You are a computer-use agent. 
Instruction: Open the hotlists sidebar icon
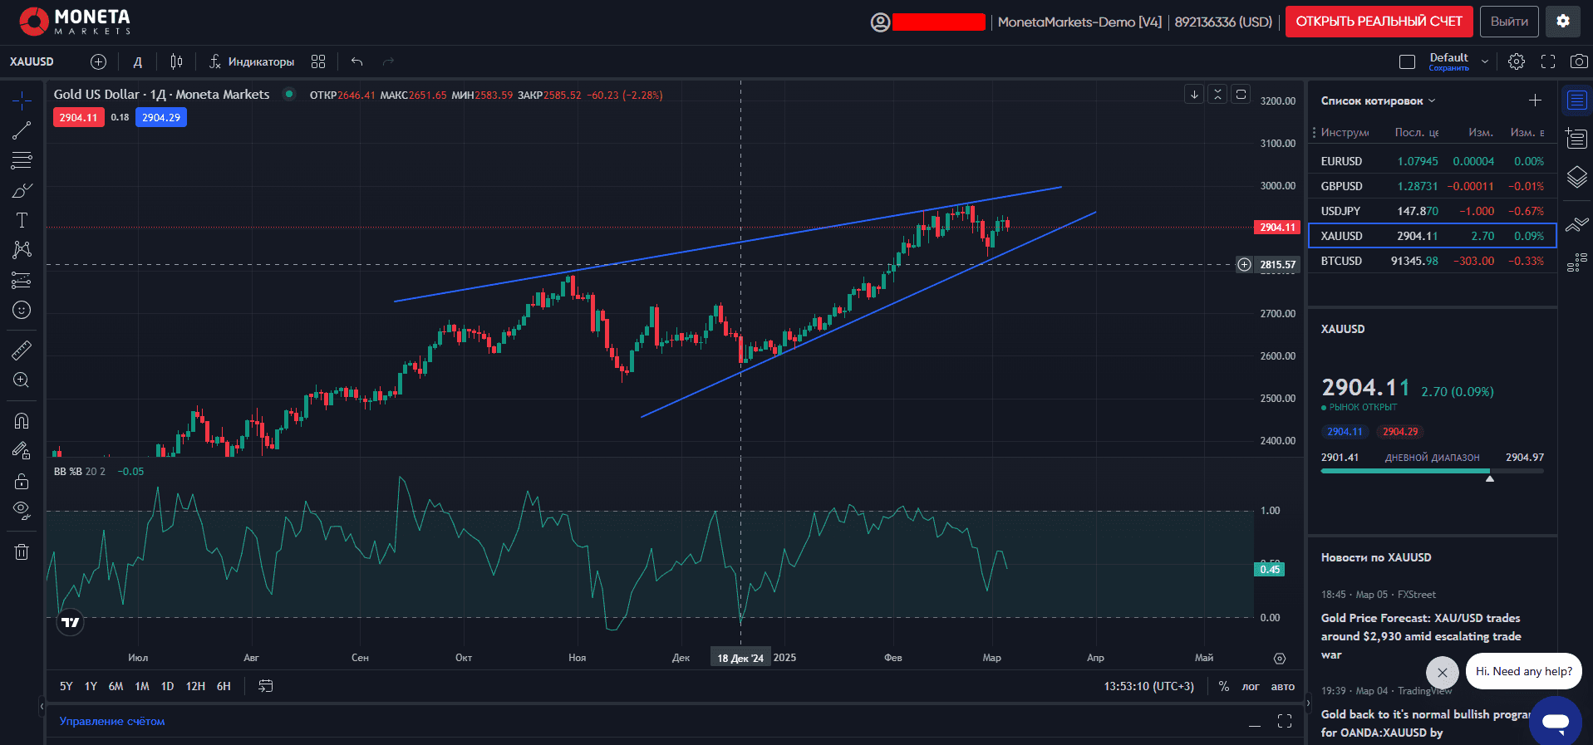(x=1576, y=224)
